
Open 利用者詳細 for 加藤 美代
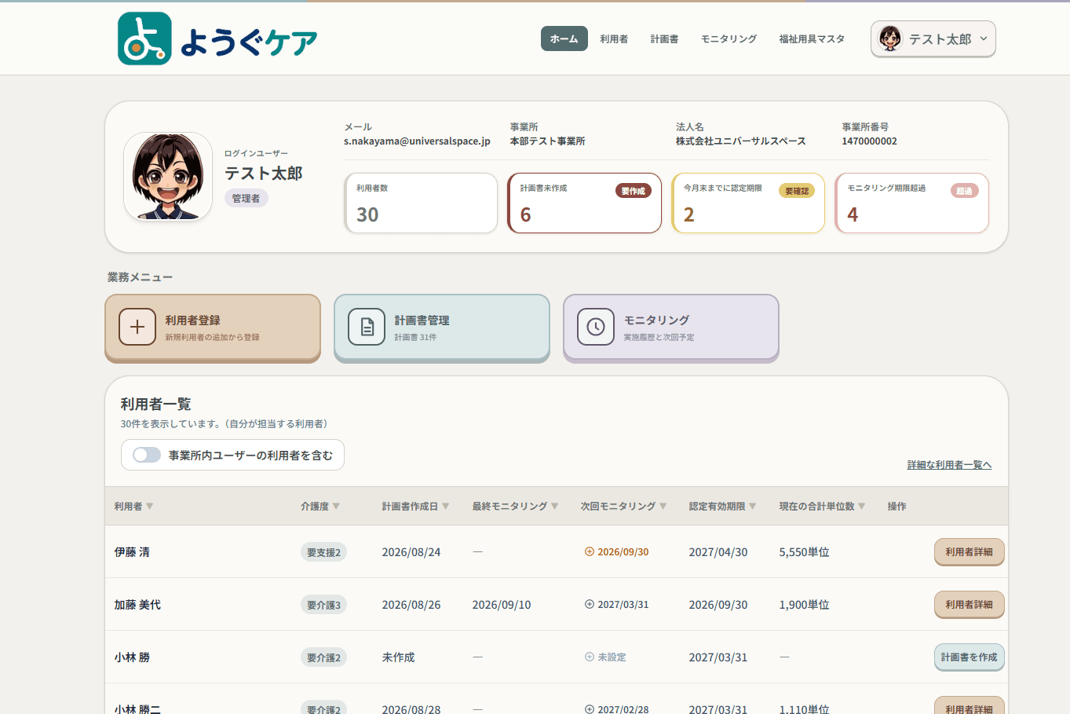[969, 604]
